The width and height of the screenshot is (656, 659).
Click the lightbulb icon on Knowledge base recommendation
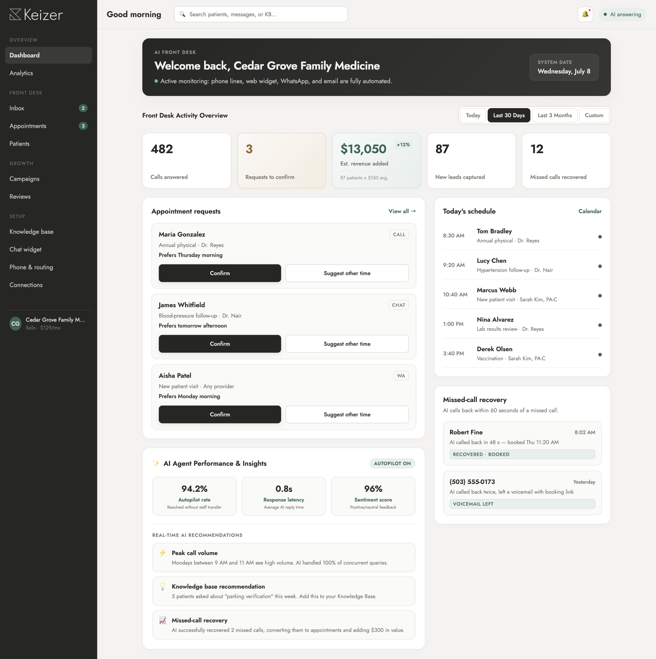click(163, 586)
